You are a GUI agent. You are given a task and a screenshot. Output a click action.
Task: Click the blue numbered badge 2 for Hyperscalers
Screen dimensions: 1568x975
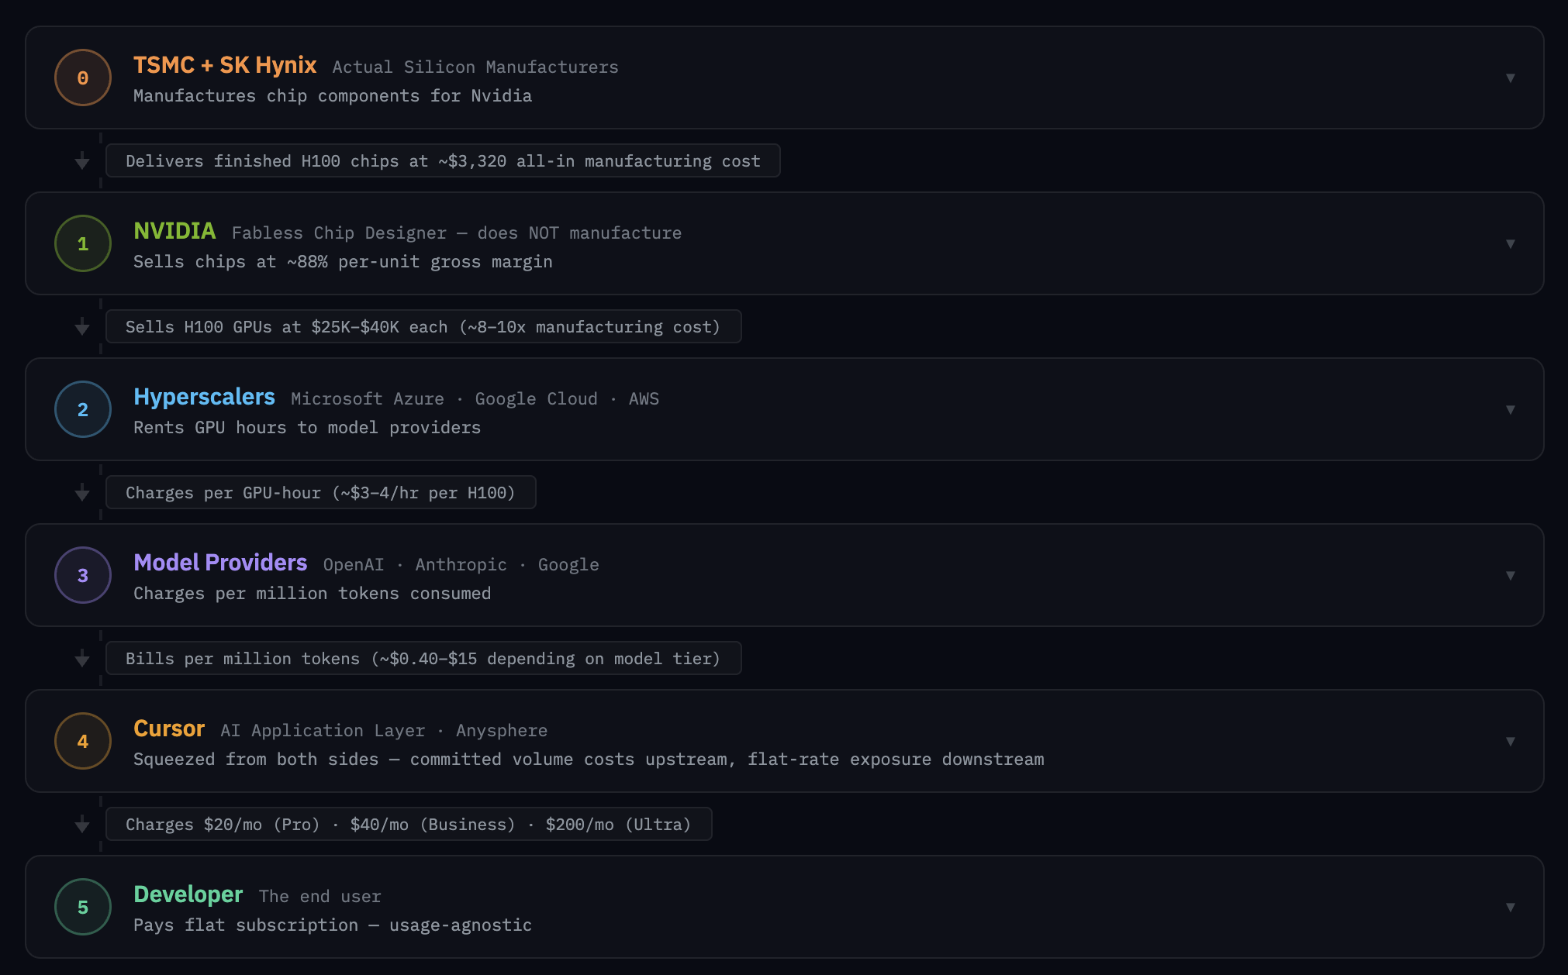(82, 409)
